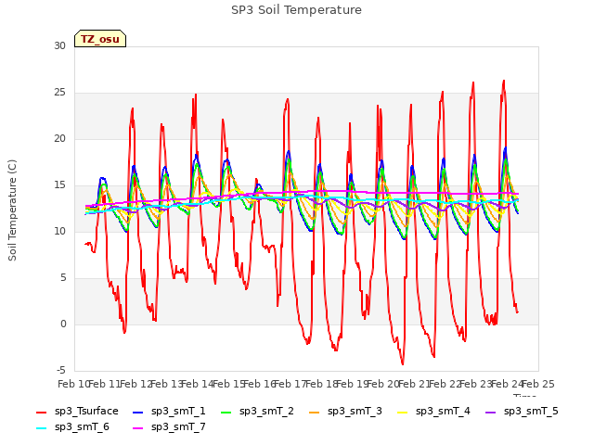
Task: Click the Feb 25 x-axis tick label
Action: click(538, 384)
